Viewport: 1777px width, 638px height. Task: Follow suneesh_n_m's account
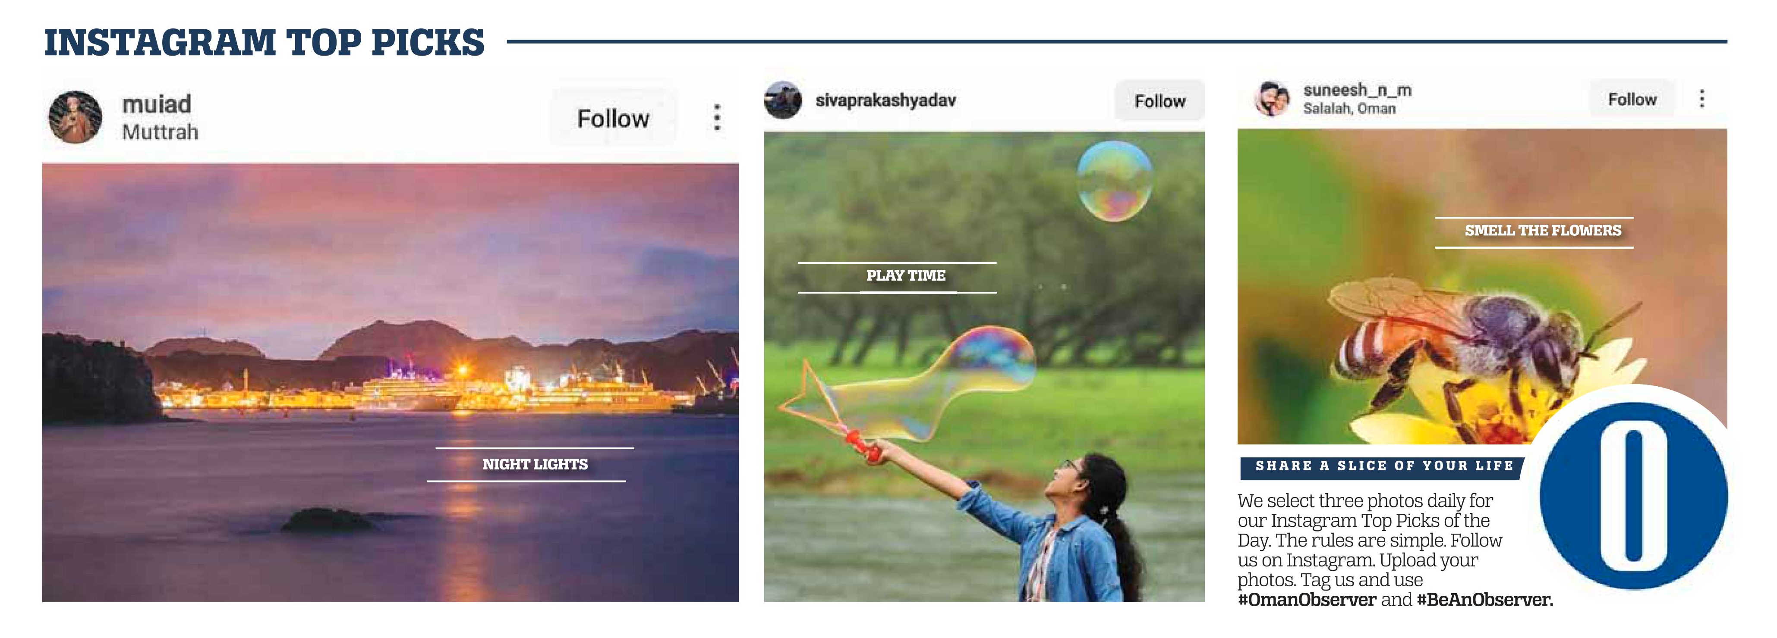(x=1632, y=99)
